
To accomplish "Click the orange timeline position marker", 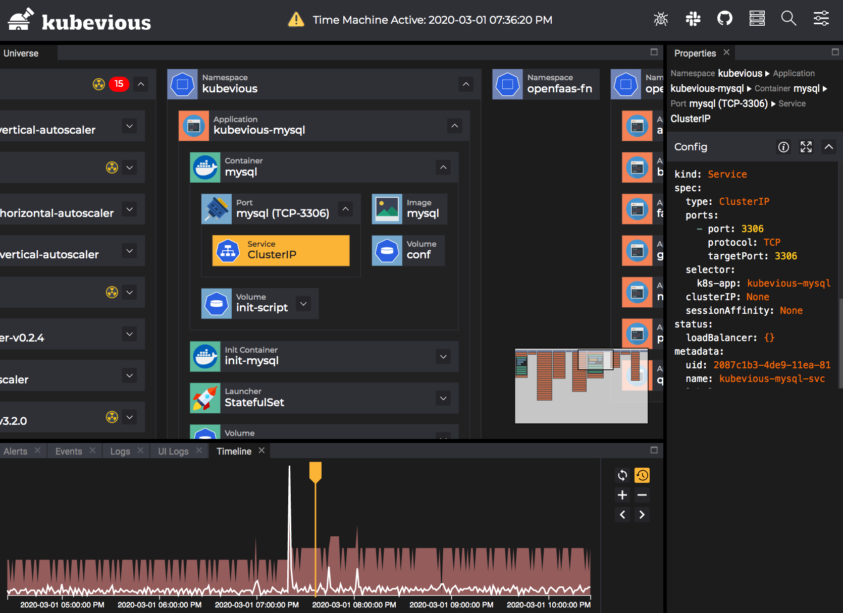I will pos(315,472).
